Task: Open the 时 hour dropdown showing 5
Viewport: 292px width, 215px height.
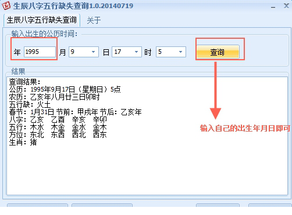Action: [171, 52]
